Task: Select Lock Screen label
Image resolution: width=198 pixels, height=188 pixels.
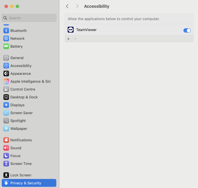Action: [21, 175]
